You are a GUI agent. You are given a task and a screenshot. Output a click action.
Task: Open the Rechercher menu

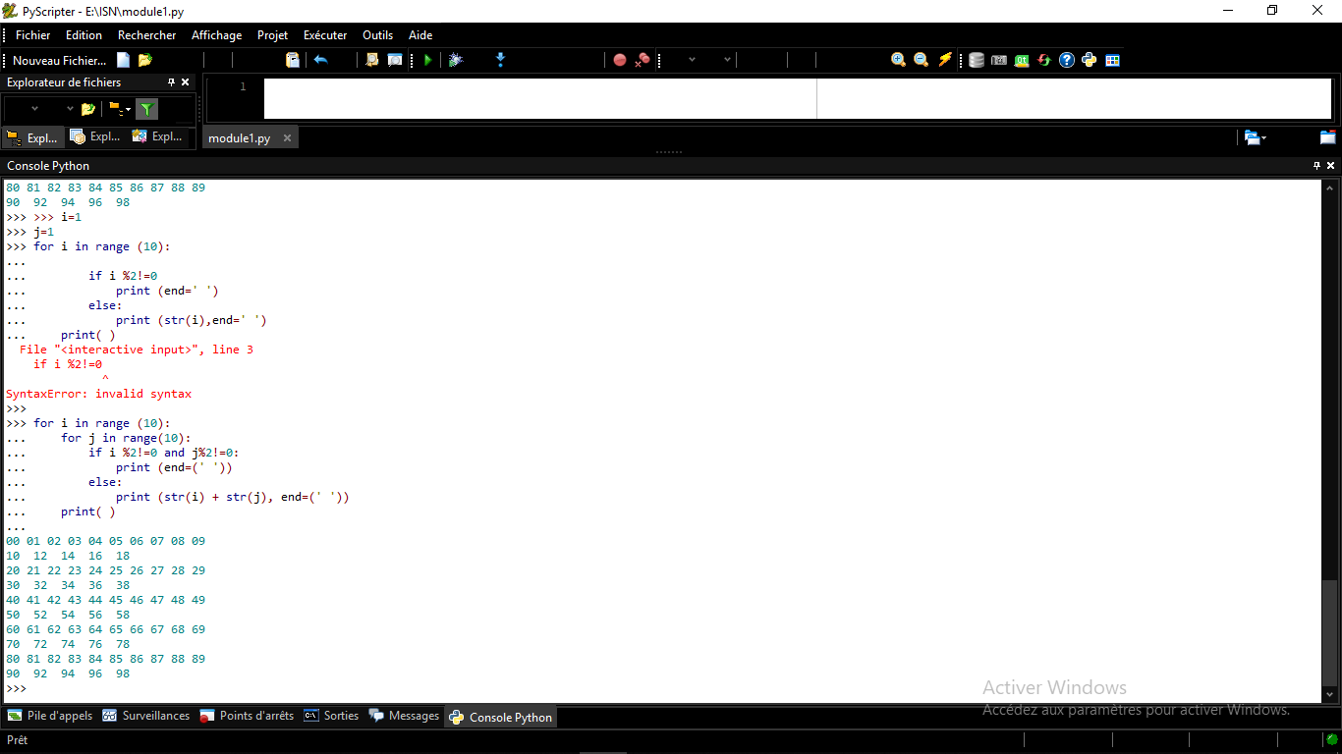146,35
